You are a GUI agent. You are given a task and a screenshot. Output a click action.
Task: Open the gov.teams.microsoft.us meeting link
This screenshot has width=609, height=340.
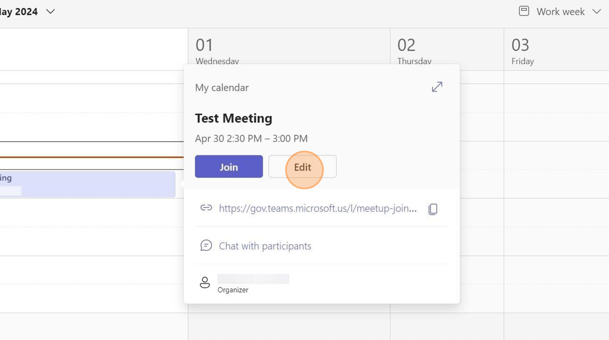point(318,209)
